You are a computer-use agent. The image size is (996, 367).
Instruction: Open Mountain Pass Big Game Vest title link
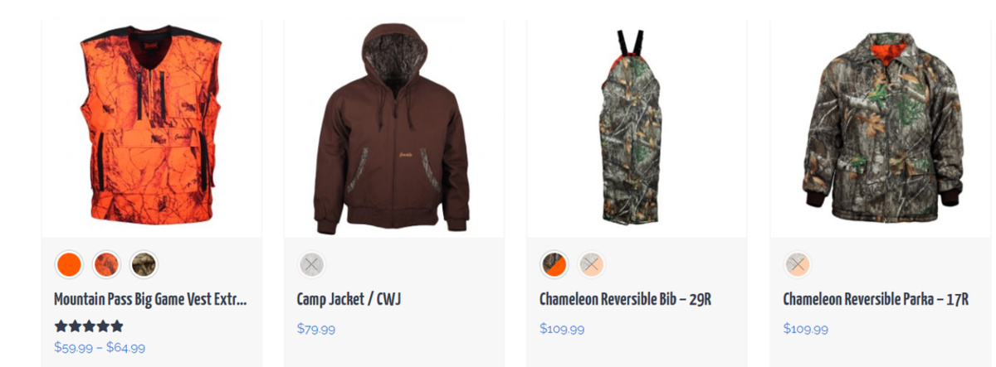click(x=150, y=300)
